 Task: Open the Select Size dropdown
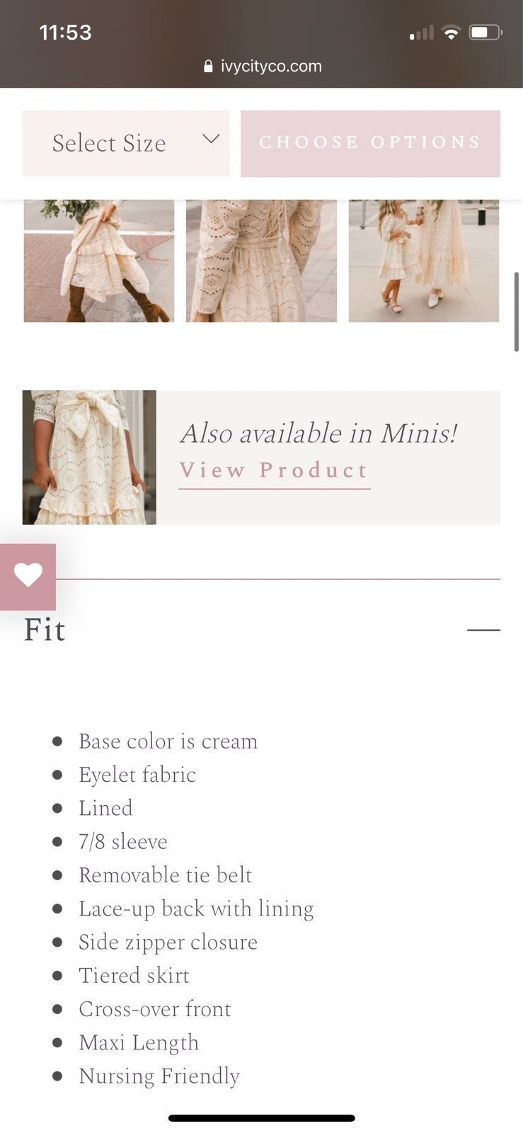[126, 143]
